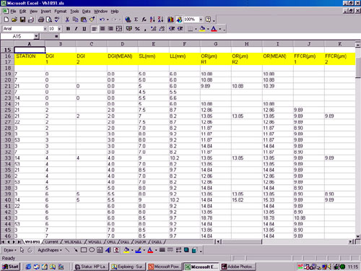Image resolution: width=361 pixels, height=271 pixels.
Task: Click the STATION header cell
Action: [30, 56]
